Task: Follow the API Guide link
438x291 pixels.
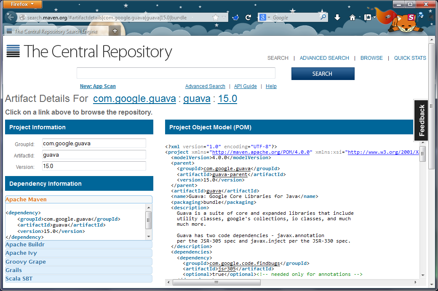Action: (245, 86)
